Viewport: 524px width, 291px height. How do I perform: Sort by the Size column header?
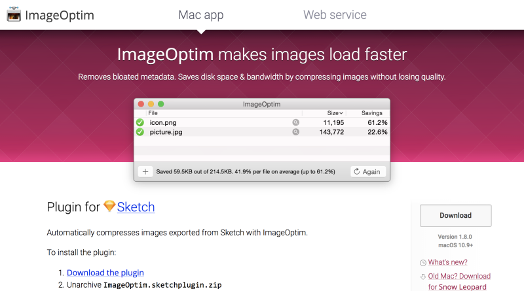335,113
